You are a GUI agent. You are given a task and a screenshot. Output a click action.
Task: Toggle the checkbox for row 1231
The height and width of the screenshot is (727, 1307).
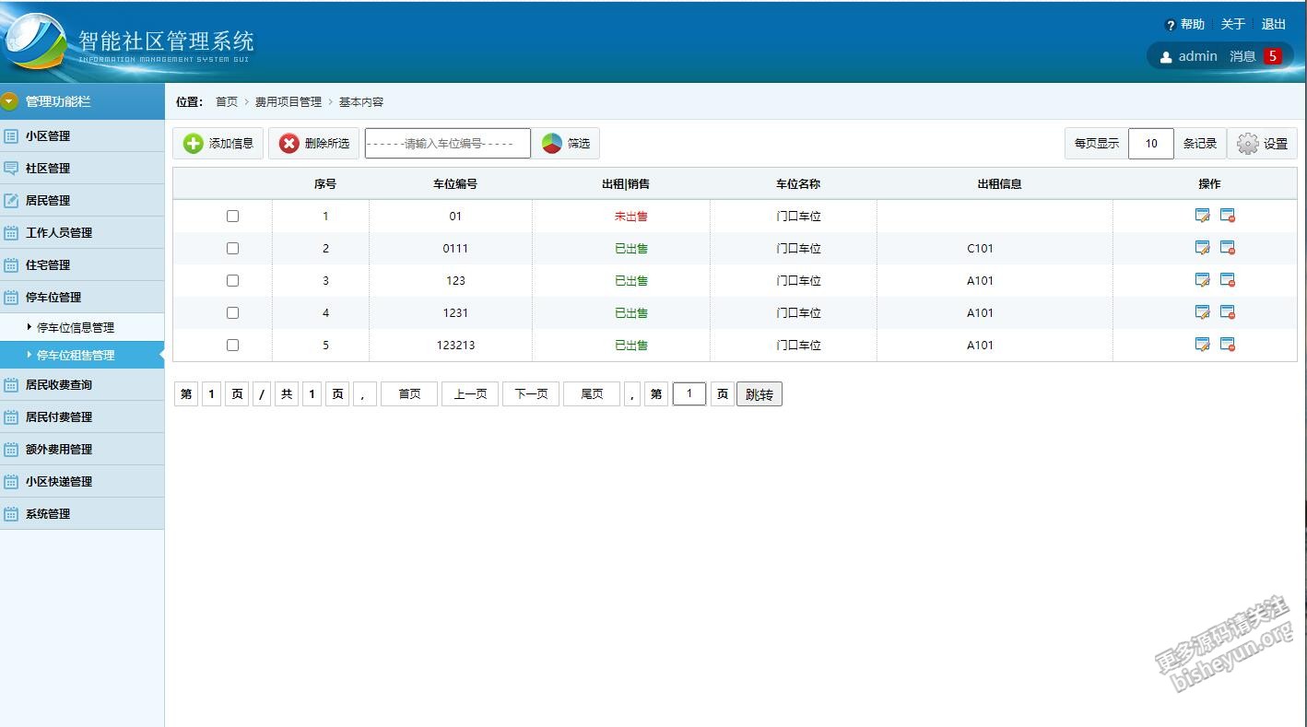coord(232,312)
